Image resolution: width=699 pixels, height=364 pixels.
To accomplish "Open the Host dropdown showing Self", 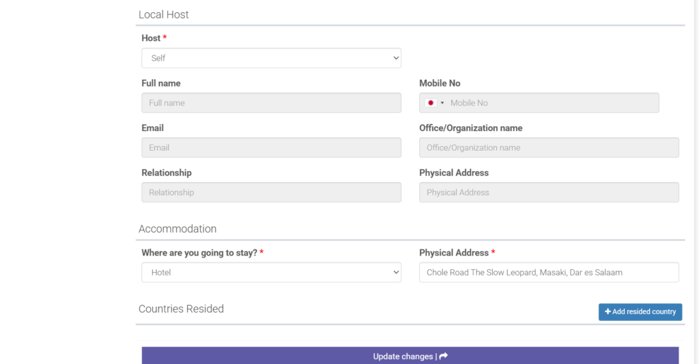I will pyautogui.click(x=271, y=58).
